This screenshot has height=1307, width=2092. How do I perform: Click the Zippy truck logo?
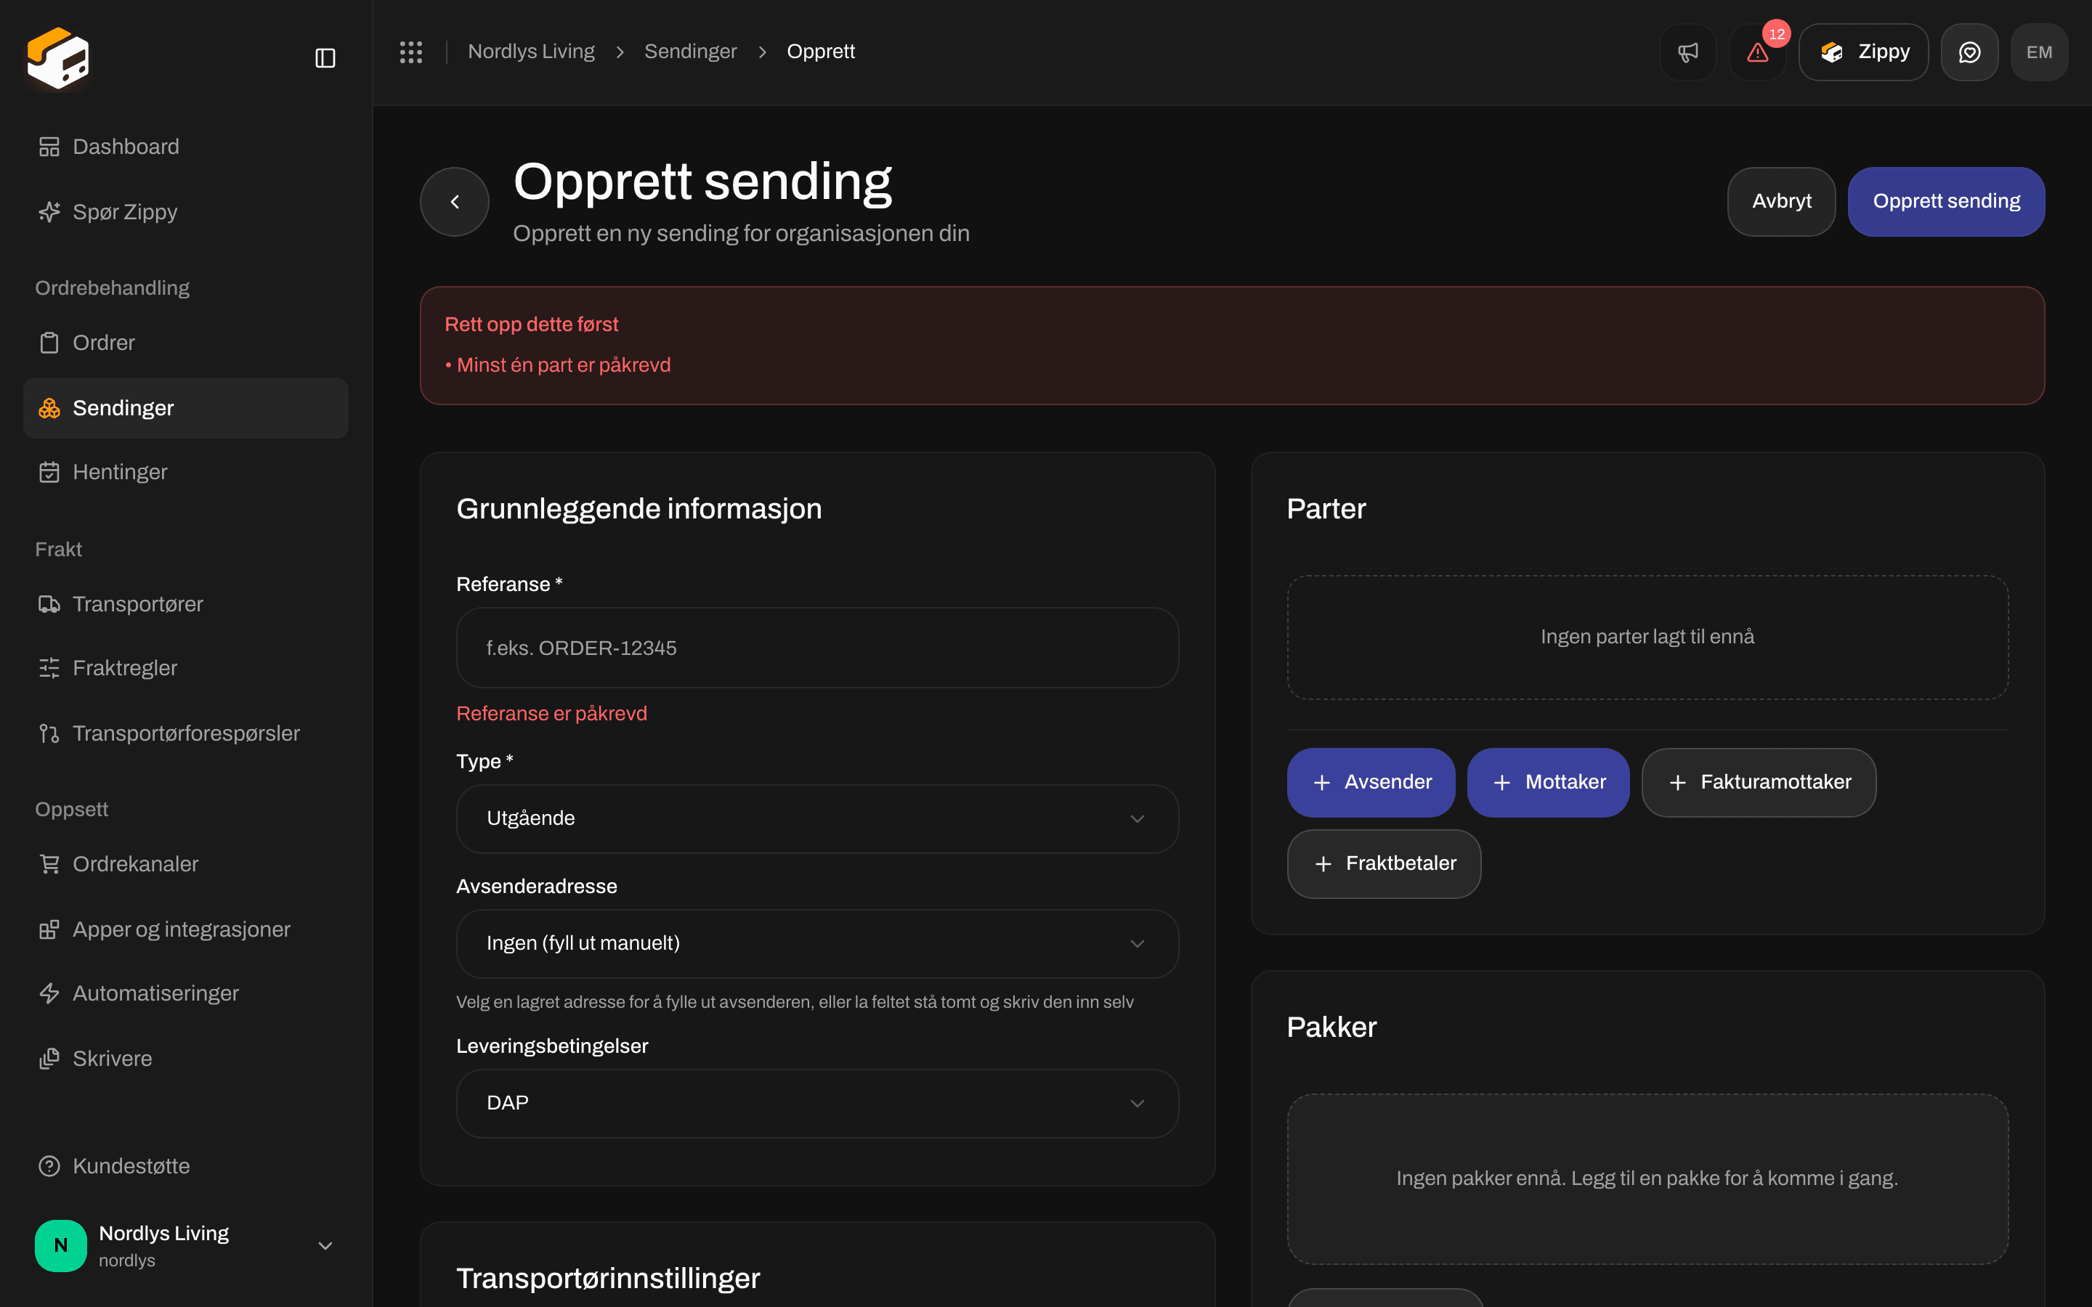click(58, 57)
